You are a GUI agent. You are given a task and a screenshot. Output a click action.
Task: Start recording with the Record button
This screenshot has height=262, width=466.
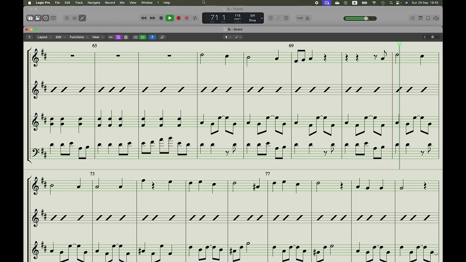178,18
